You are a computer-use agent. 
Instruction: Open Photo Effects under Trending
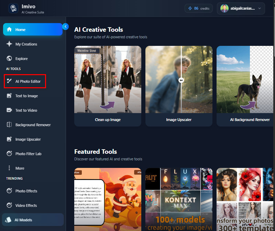[33, 191]
